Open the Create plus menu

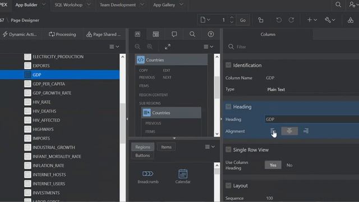click(x=312, y=20)
